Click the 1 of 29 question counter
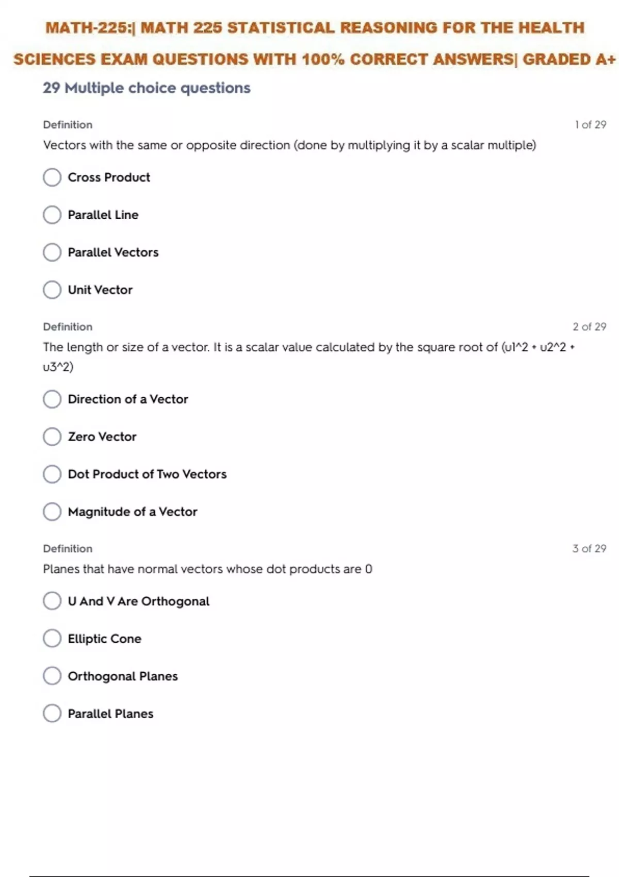The height and width of the screenshot is (877, 619). tap(590, 125)
